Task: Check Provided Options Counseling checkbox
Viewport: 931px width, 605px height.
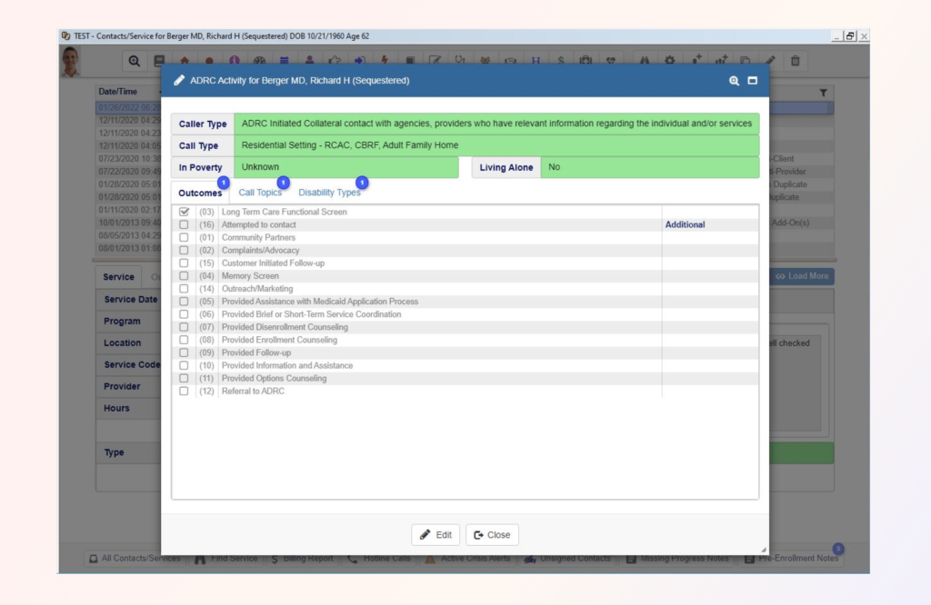Action: pos(185,379)
